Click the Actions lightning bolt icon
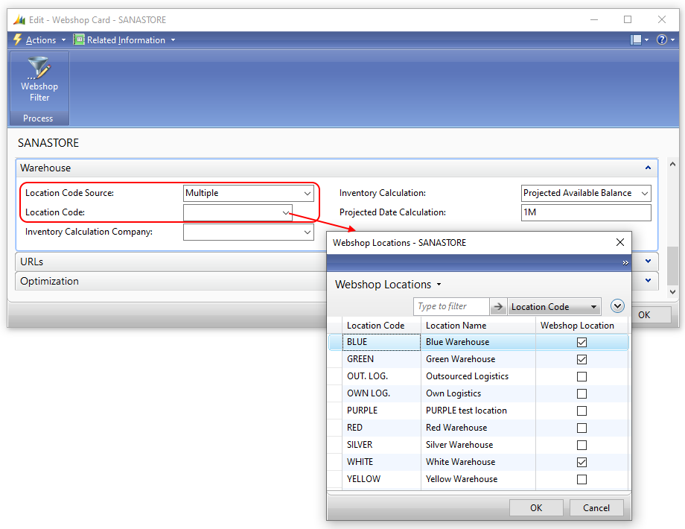Screen dimensions: 685x529 [18, 40]
